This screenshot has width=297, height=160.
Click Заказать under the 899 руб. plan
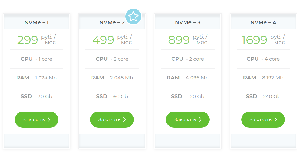(x=188, y=120)
